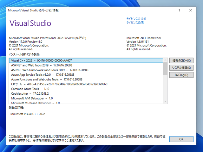Select Azure Functions and Web Jobs Tools
The height and width of the screenshot is (152, 203).
(x=86, y=79)
